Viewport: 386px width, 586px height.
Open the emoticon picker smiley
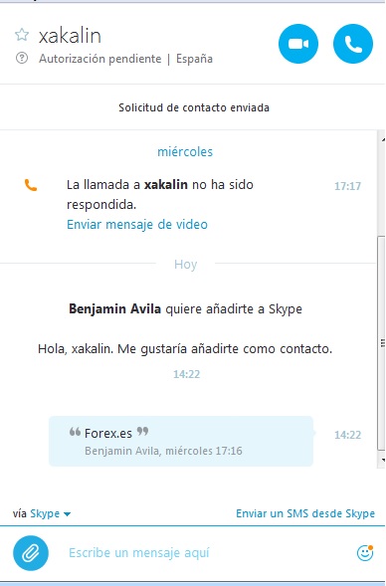[x=365, y=553]
